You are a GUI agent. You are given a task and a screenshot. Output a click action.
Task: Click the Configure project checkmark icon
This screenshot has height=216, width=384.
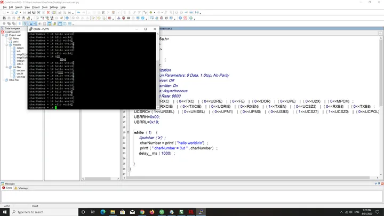click(x=62, y=18)
